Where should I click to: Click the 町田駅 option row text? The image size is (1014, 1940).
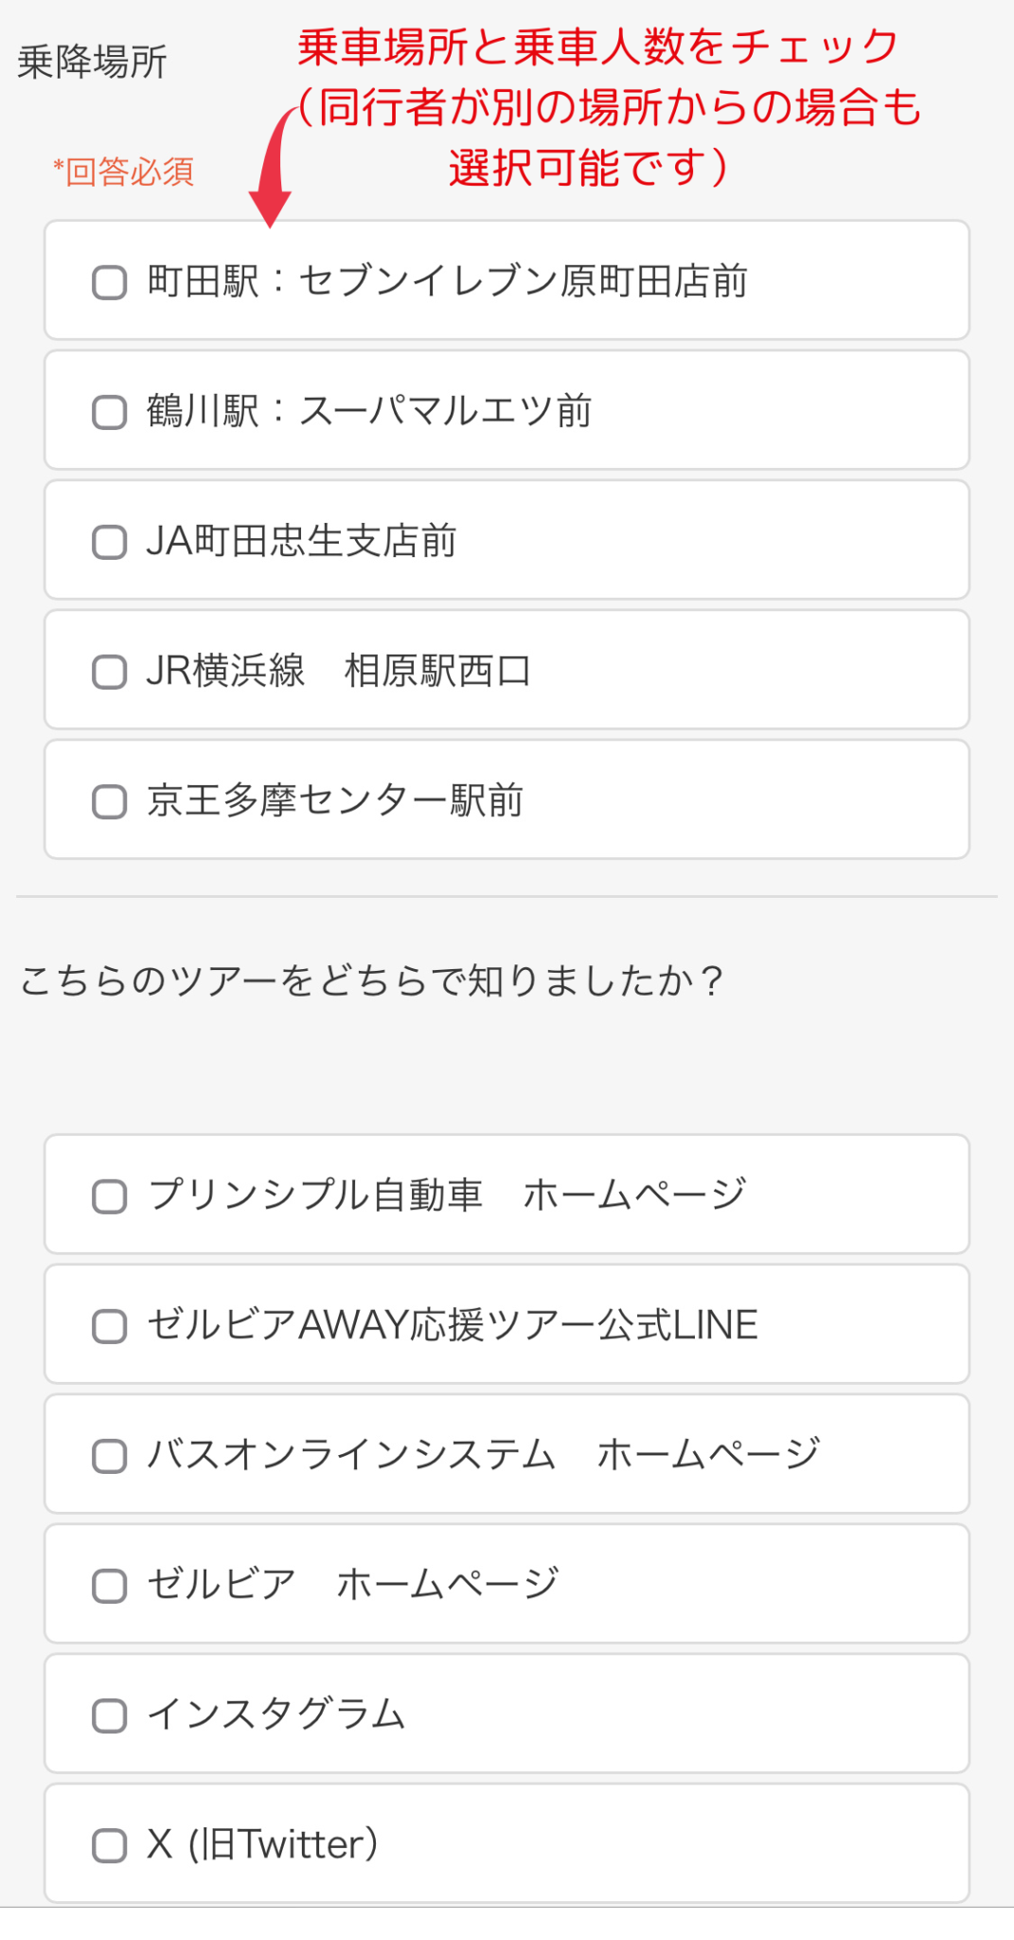click(447, 281)
